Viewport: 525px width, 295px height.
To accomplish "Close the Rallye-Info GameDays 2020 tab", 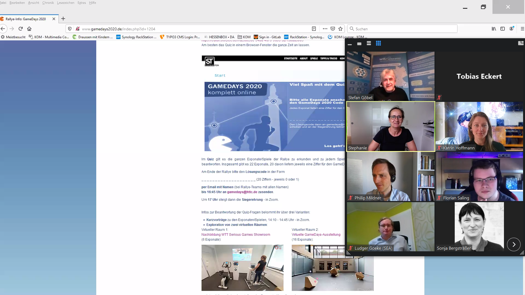I will (x=54, y=19).
